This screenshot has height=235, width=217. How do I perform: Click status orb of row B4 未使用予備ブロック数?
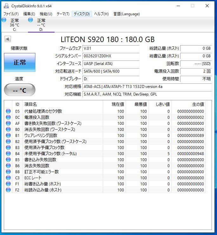pyautogui.click(x=8, y=153)
